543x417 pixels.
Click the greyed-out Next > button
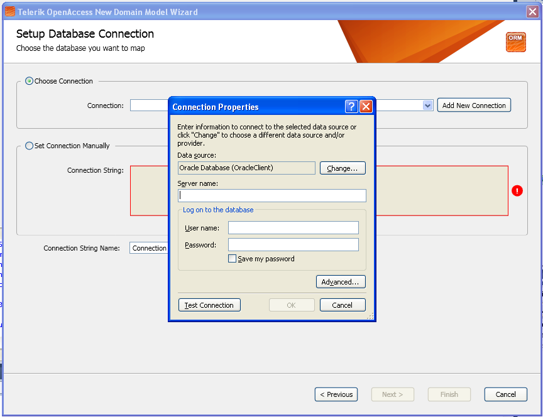[392, 394]
